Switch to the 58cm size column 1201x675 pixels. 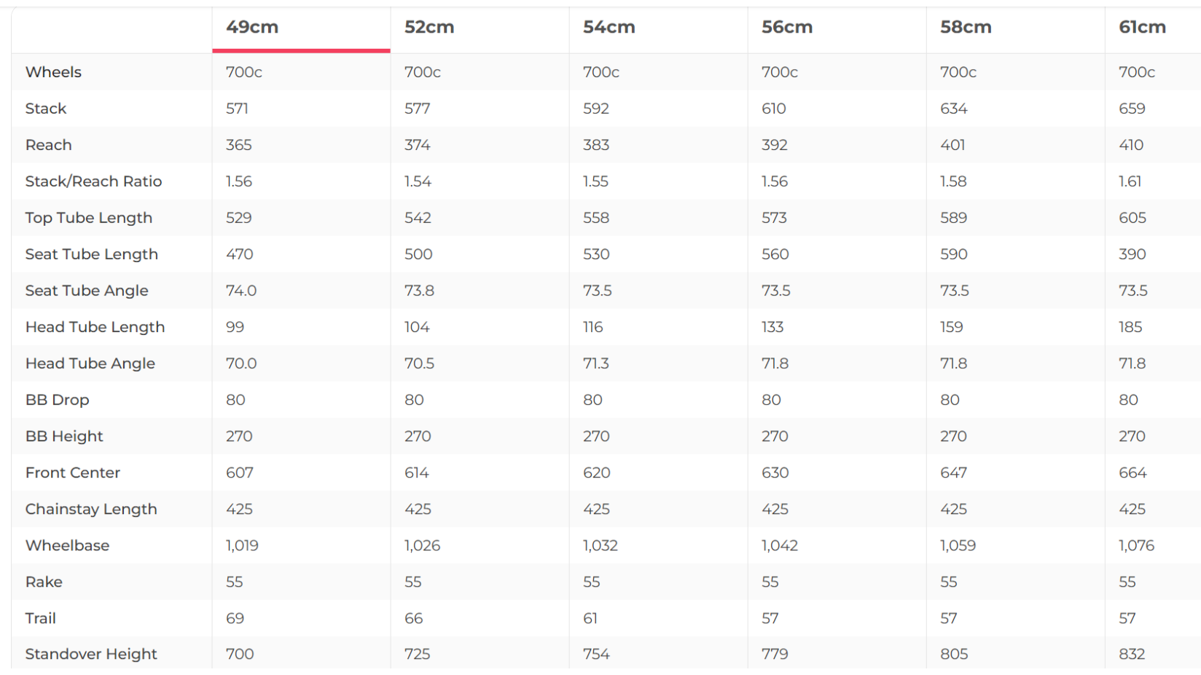pos(965,28)
